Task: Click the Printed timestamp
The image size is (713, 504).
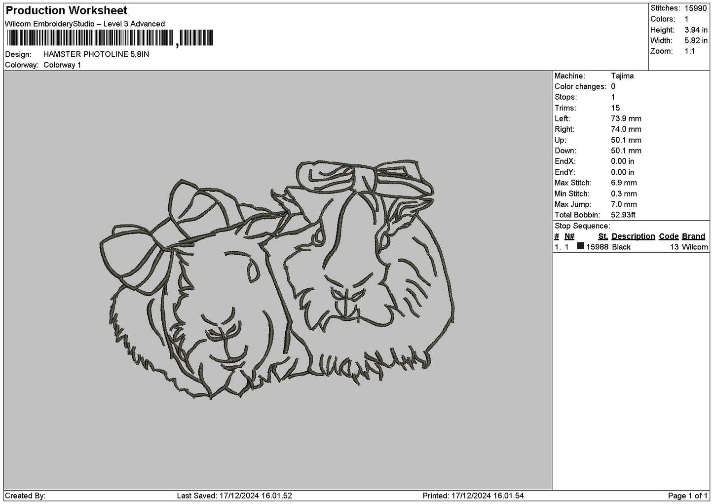Action: point(473,496)
